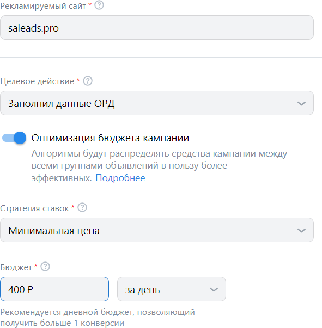Toggle Оптимизация бюджета кампании switch
Viewport: 322px width, 328px height.
pyautogui.click(x=14, y=138)
